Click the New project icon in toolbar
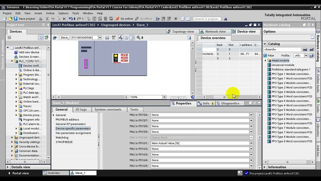 [x=5, y=19]
